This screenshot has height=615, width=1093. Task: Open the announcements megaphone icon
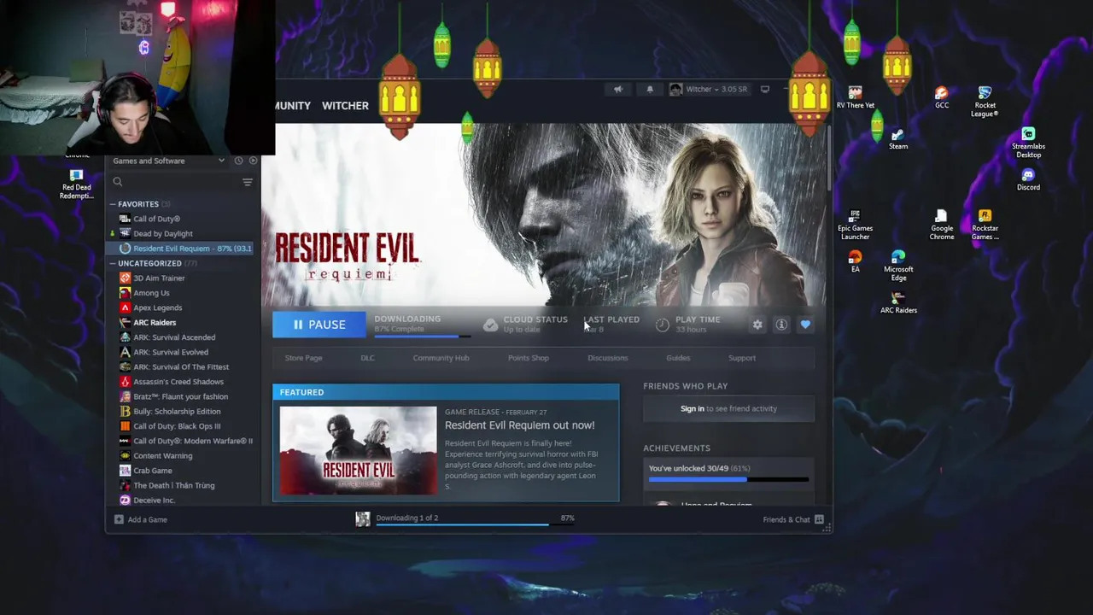tap(618, 89)
